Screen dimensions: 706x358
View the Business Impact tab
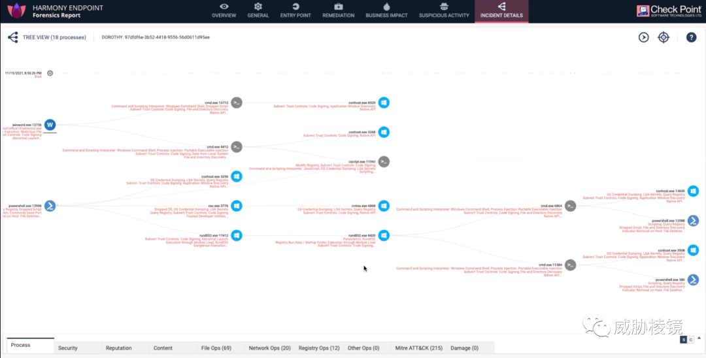pyautogui.click(x=386, y=11)
